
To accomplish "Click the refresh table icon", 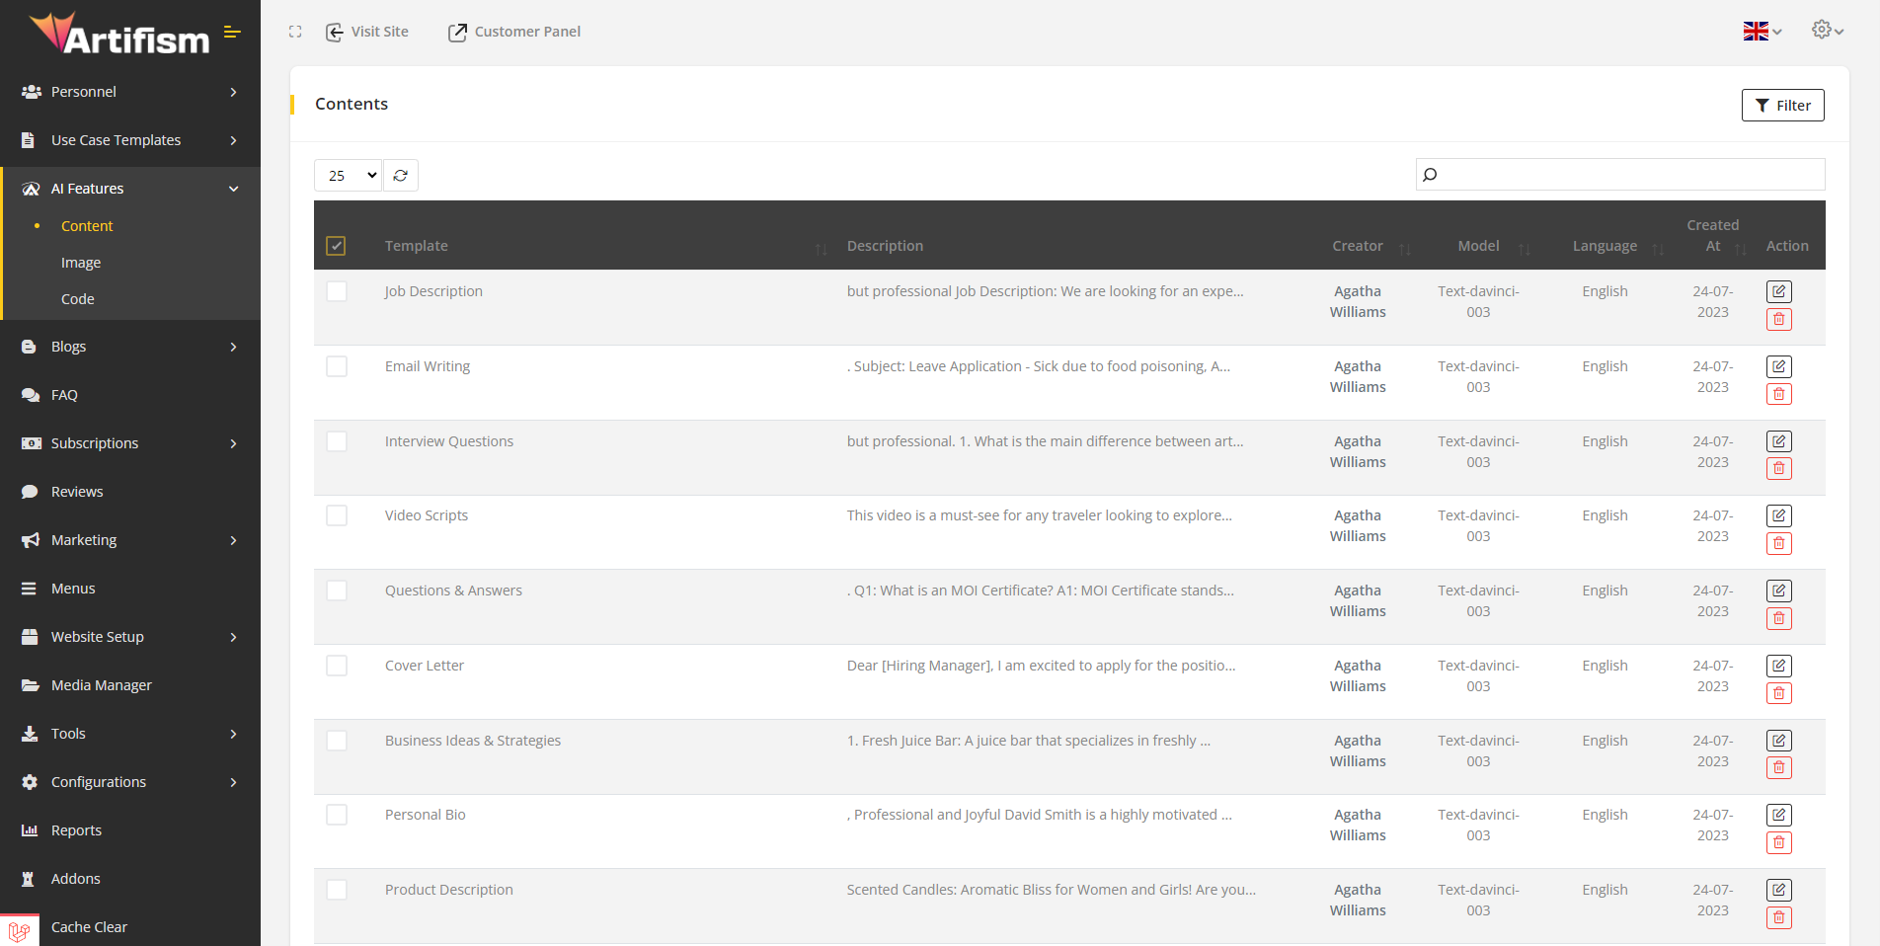I will coord(400,176).
